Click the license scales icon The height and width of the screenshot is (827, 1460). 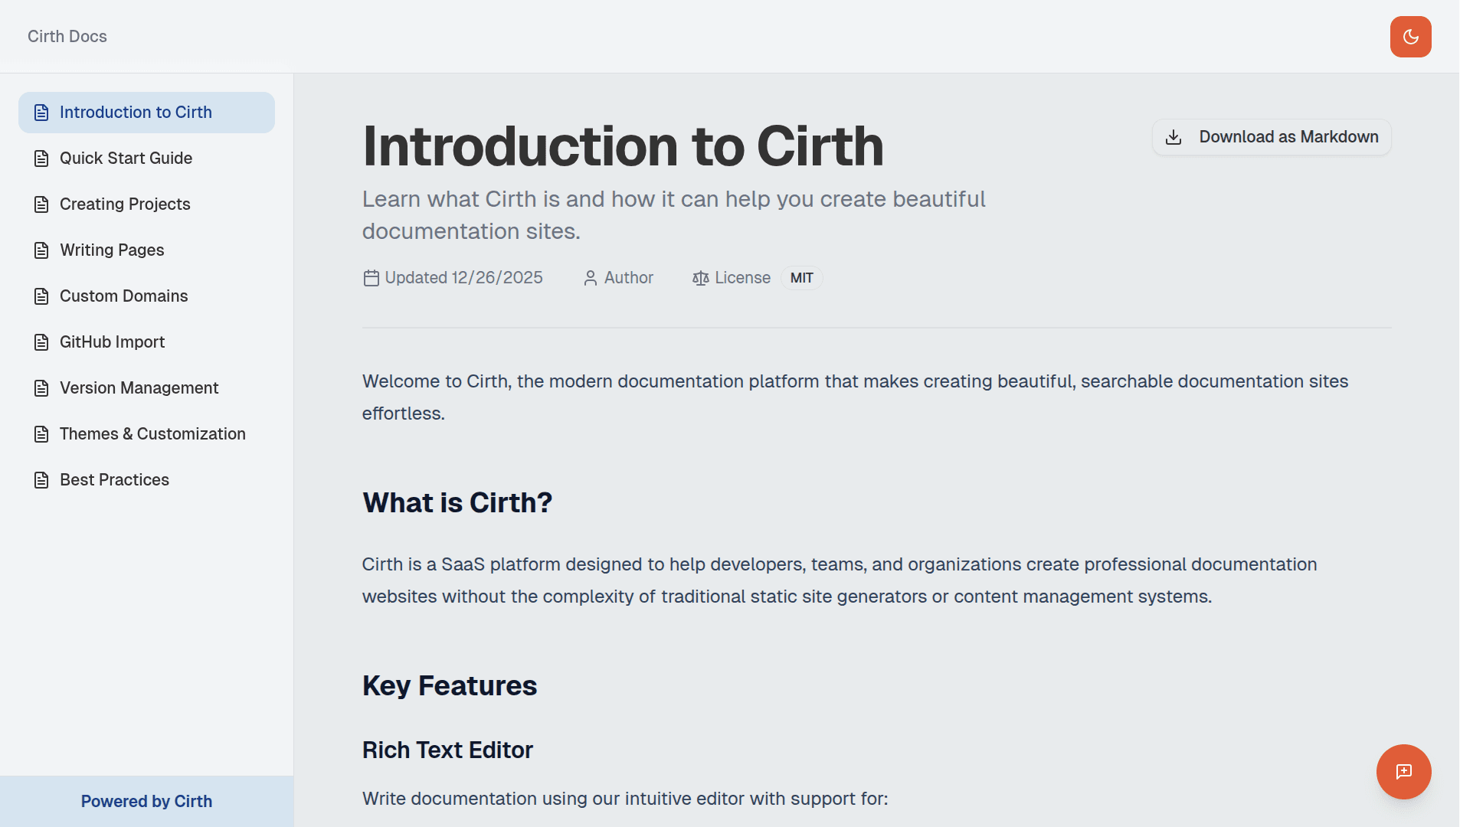(699, 278)
